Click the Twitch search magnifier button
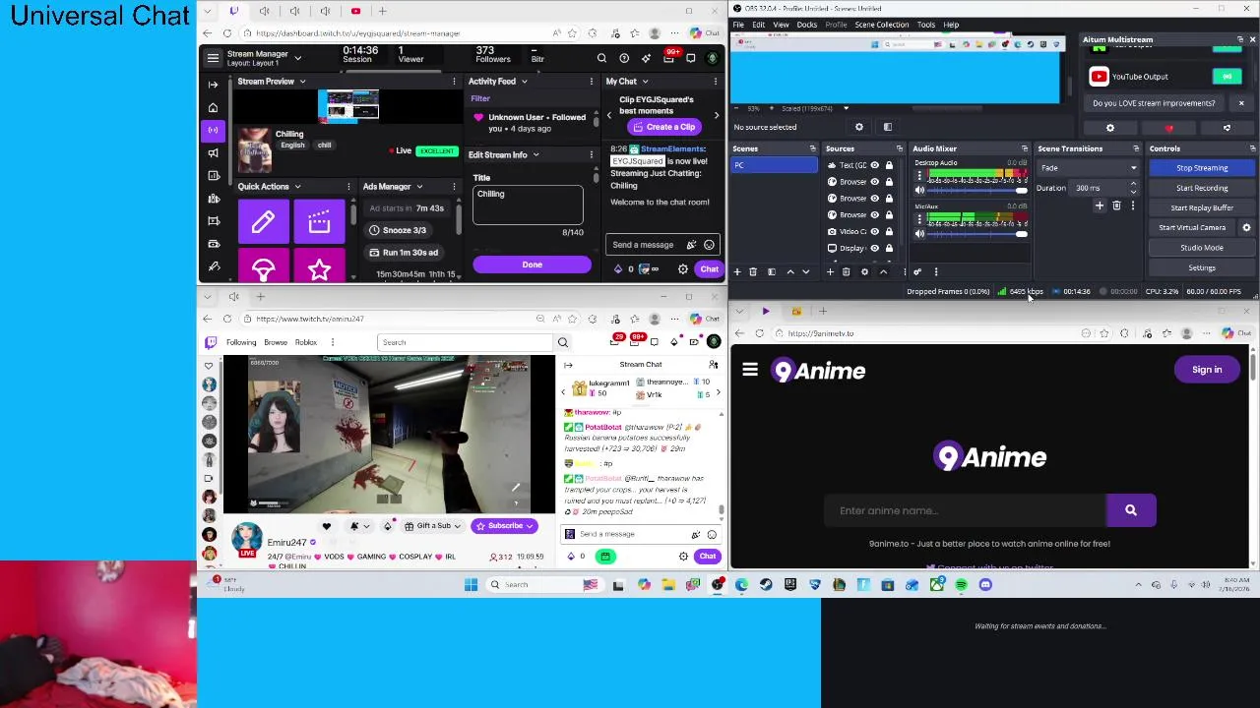1260x708 pixels. [563, 342]
